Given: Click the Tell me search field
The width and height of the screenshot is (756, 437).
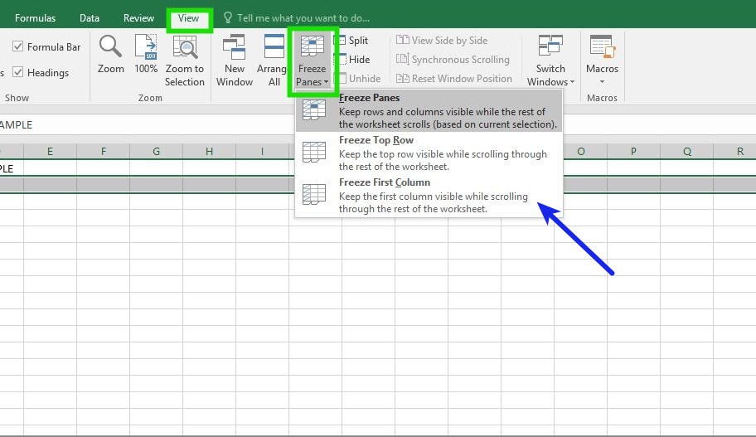Looking at the screenshot, I should click(303, 18).
